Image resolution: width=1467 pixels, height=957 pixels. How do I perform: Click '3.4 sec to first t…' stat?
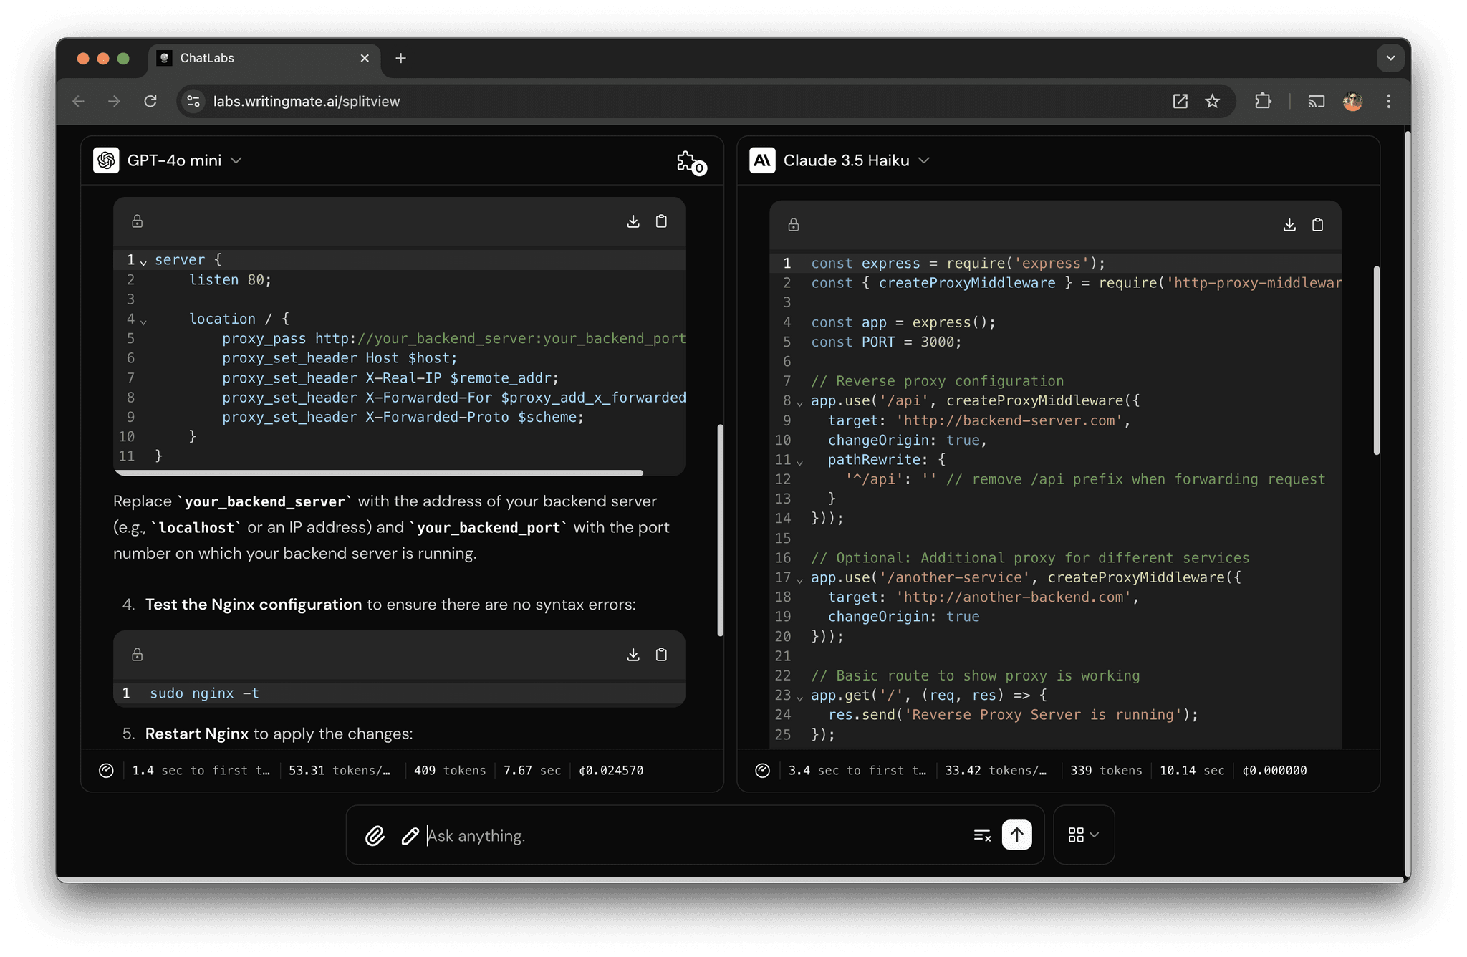[857, 771]
